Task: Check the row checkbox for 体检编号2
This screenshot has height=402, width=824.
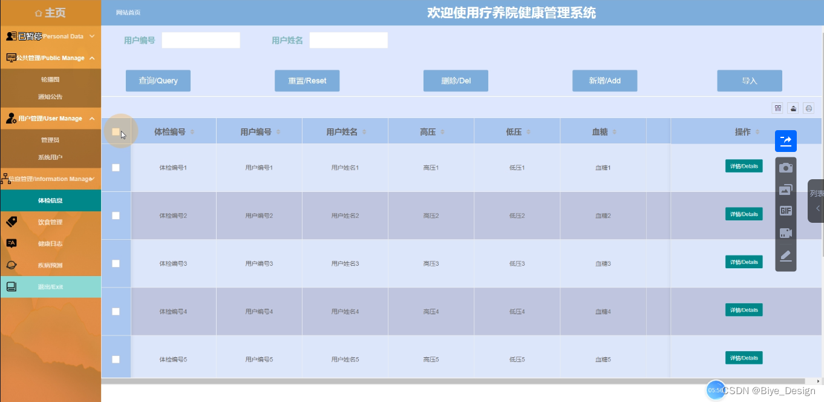Action: tap(116, 216)
